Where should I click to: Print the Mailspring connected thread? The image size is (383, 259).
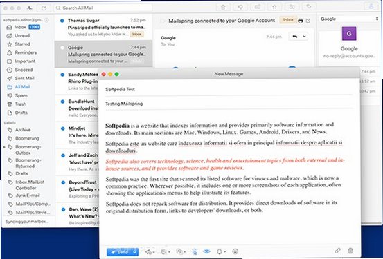[301, 21]
